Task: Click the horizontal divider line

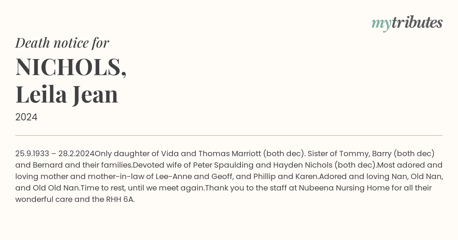Action: tap(229, 135)
